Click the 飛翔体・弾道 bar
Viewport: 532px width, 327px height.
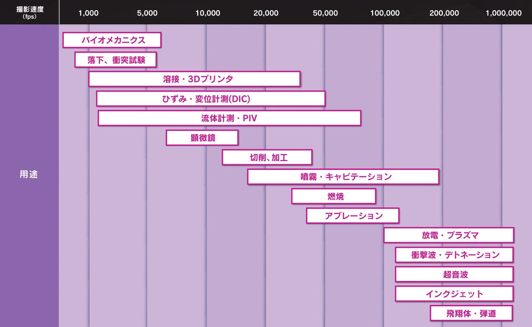[472, 313]
